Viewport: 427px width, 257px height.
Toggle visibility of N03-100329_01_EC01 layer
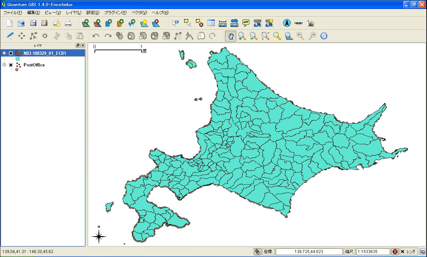[x=11, y=53]
